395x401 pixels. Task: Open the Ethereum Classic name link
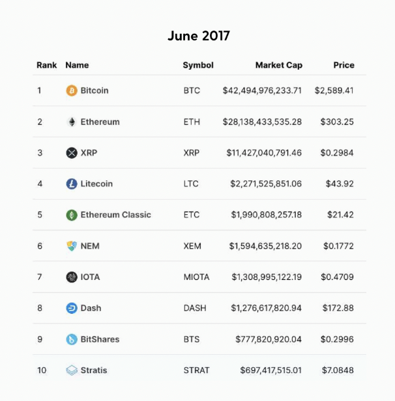pos(116,215)
